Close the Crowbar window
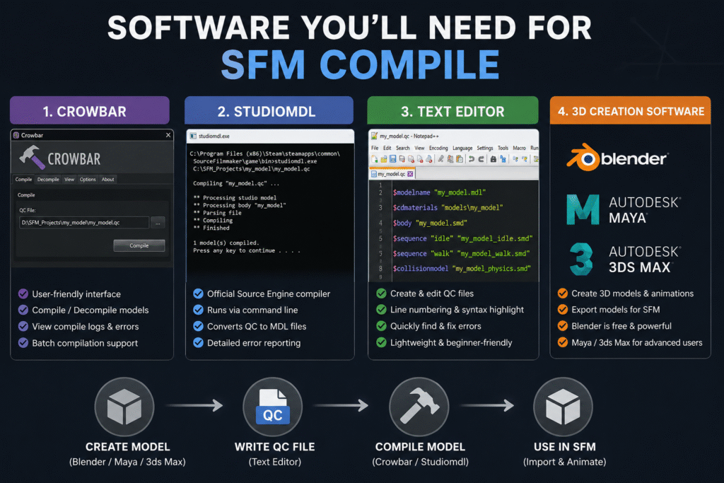This screenshot has width=724, height=483. pos(168,135)
